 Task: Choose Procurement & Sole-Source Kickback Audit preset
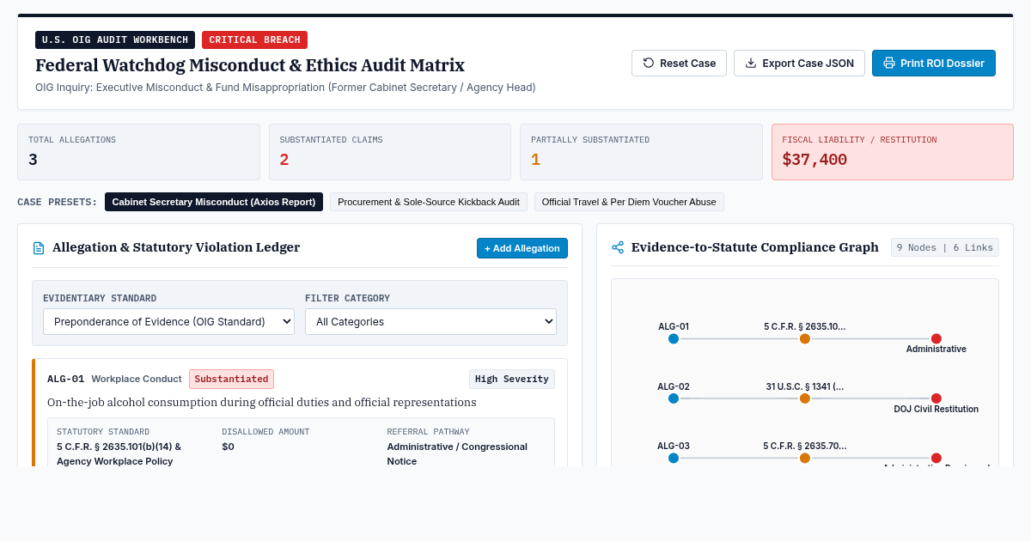pyautogui.click(x=429, y=202)
